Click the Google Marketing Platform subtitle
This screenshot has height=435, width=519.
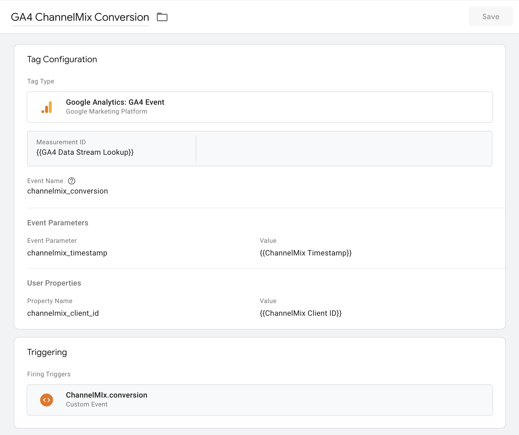click(x=107, y=111)
